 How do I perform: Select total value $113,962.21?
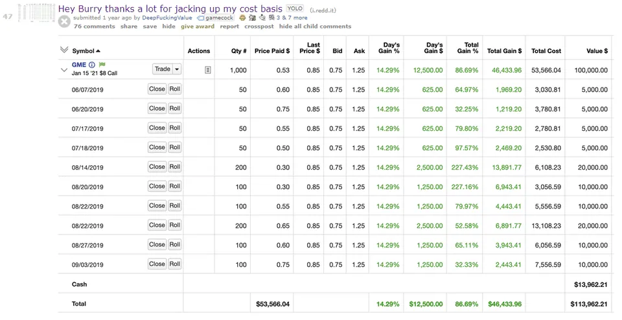tap(589, 304)
